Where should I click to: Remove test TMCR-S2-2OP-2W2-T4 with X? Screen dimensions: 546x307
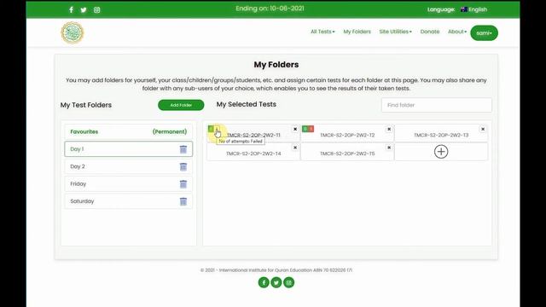[295, 148]
